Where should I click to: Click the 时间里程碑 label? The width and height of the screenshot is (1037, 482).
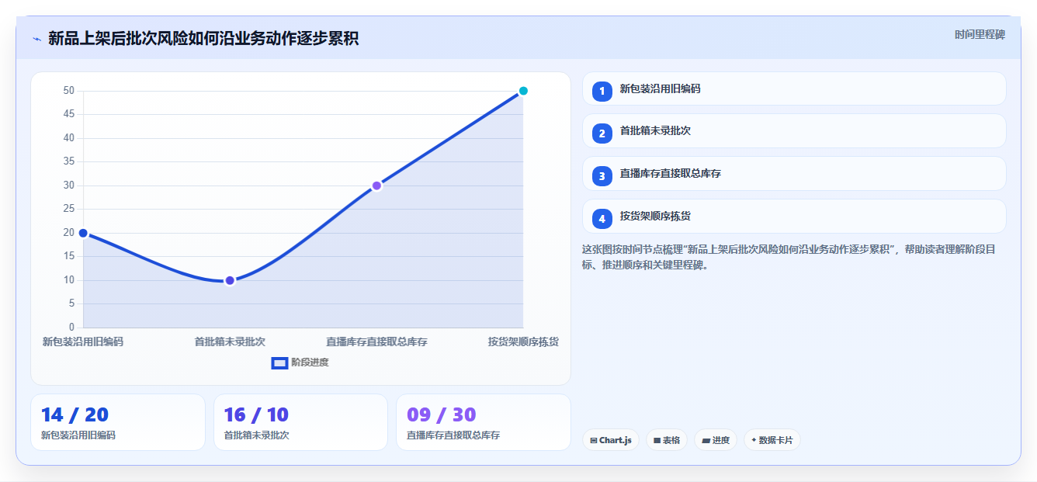click(x=980, y=35)
